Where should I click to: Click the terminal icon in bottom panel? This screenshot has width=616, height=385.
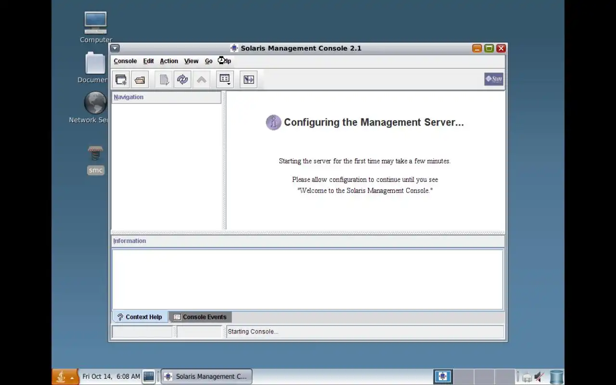pos(149,376)
